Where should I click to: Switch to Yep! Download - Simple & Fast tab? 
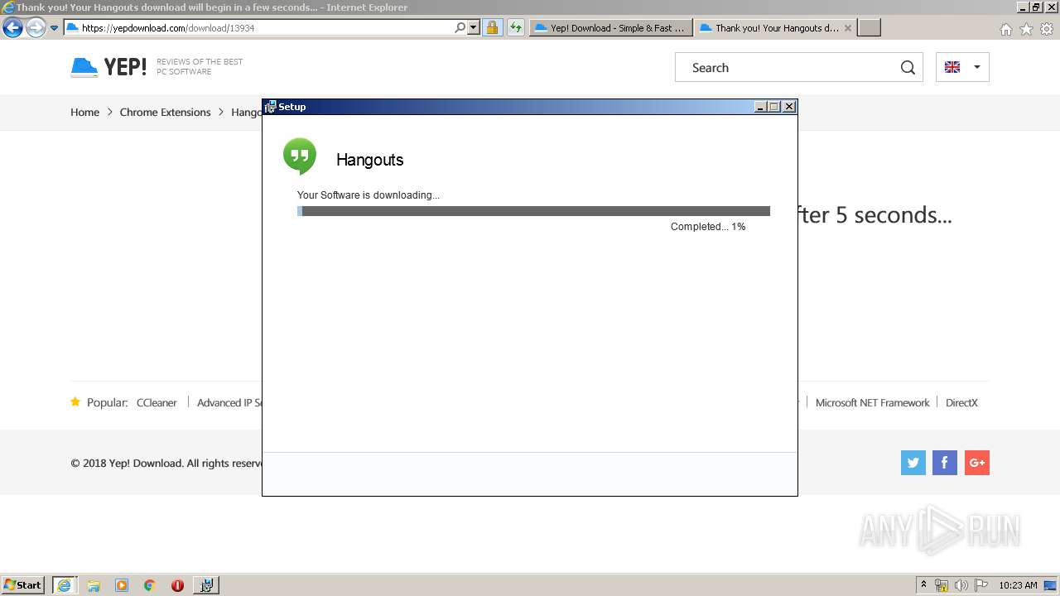pos(610,27)
